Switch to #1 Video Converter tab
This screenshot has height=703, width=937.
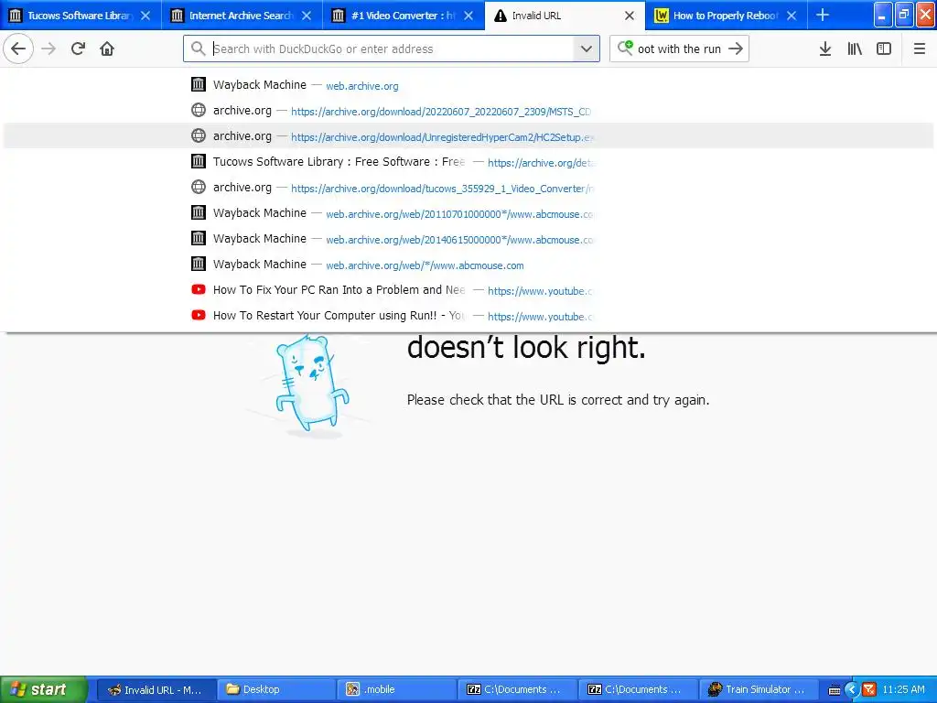(404, 16)
